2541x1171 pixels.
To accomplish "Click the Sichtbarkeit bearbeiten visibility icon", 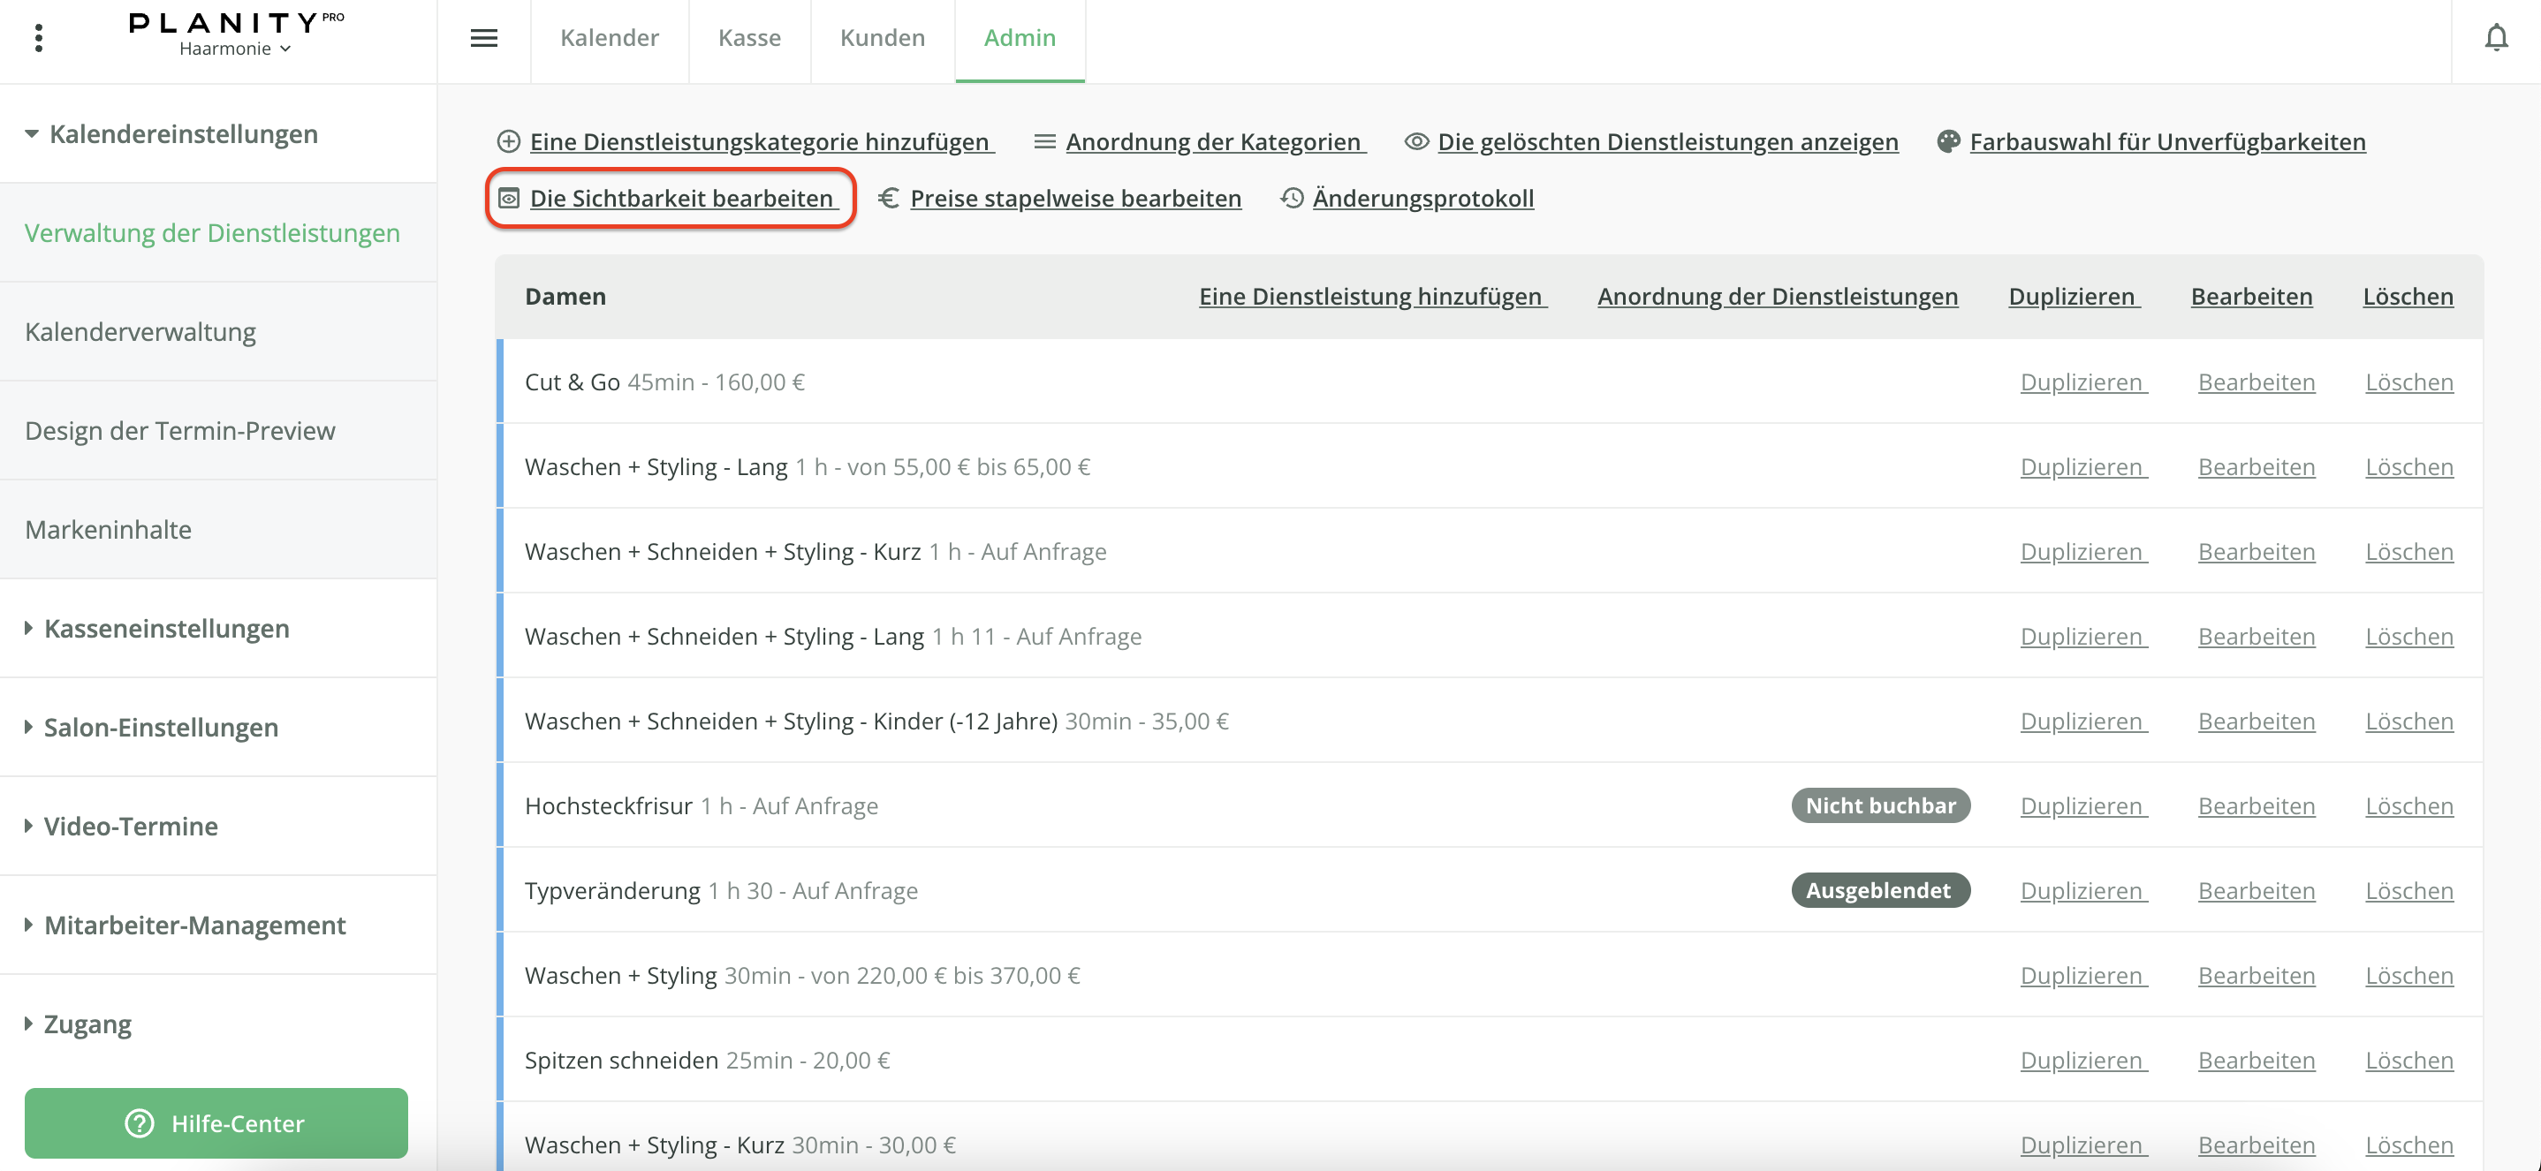I will coord(509,198).
